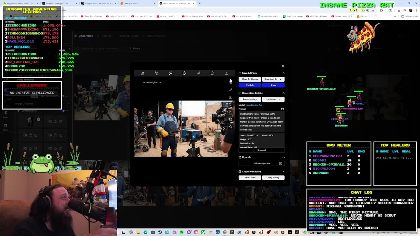Click Show All generation details
This screenshot has width=420, height=236.
click(262, 150)
